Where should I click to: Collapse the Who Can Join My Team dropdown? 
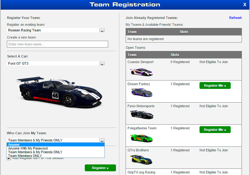102,140
